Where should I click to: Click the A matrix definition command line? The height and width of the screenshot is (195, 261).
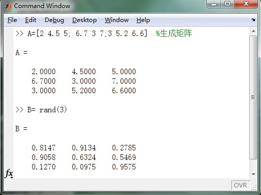click(104, 34)
